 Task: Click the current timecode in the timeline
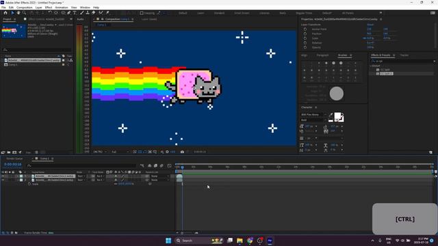point(13,165)
